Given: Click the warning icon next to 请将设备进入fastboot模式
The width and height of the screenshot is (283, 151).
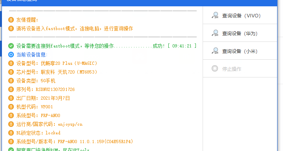Looking at the screenshot, I should click(x=11, y=28).
